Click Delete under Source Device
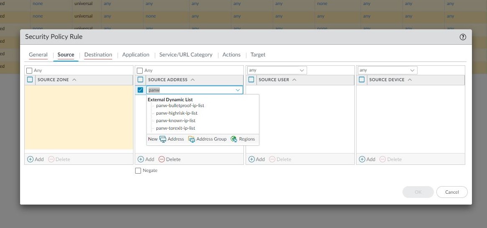 point(391,159)
